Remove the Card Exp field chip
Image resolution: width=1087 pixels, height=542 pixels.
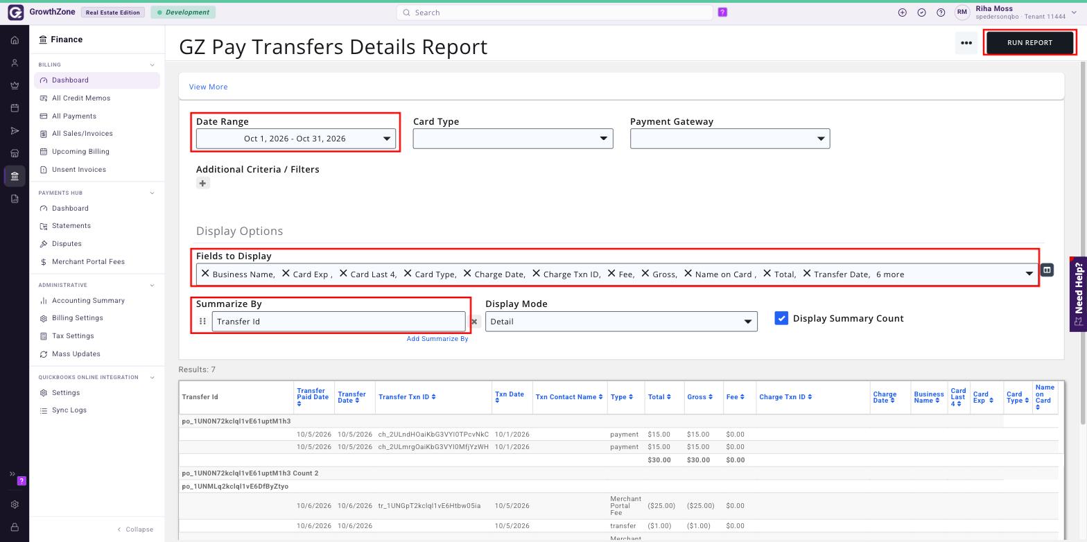pyautogui.click(x=286, y=274)
